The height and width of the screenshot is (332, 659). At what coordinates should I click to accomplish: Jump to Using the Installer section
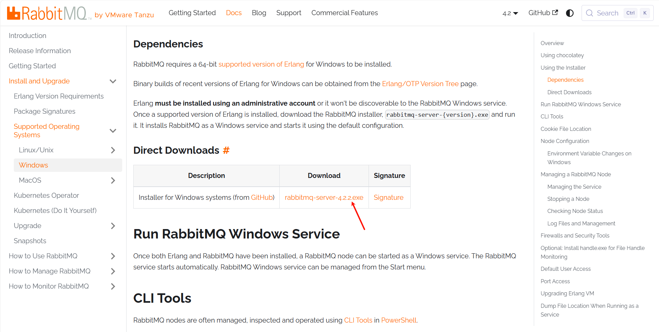point(563,68)
